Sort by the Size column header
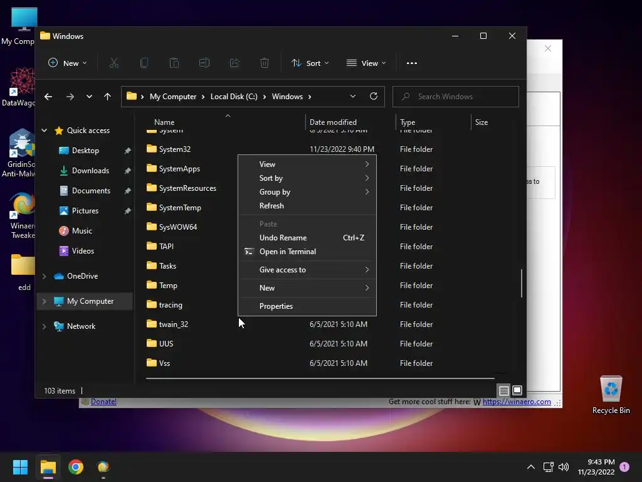The image size is (642, 482). pos(481,122)
